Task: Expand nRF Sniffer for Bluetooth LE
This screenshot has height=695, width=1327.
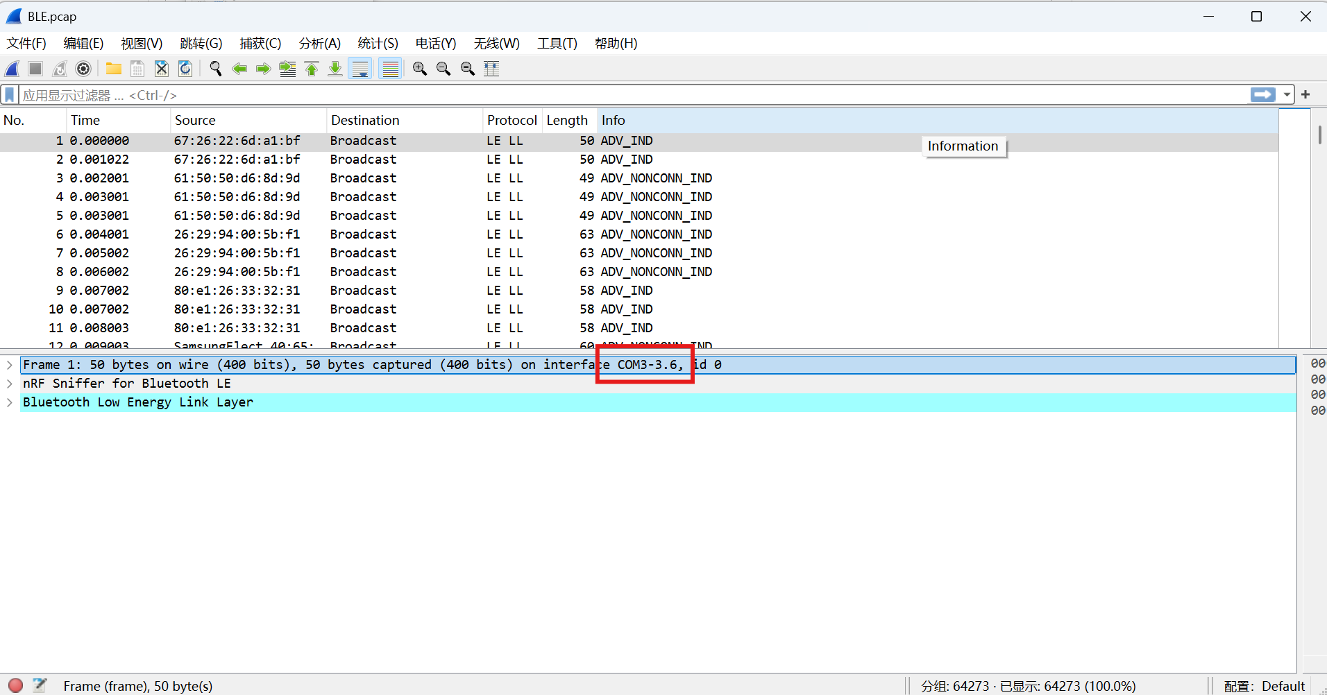Action: [x=10, y=384]
